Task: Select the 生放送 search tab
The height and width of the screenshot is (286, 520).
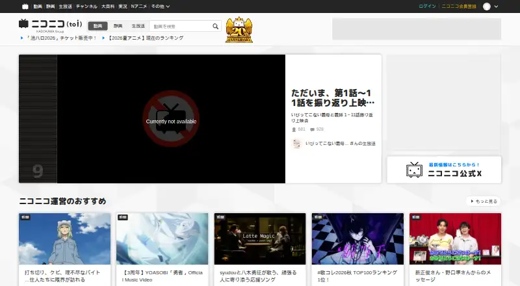Action: point(138,26)
